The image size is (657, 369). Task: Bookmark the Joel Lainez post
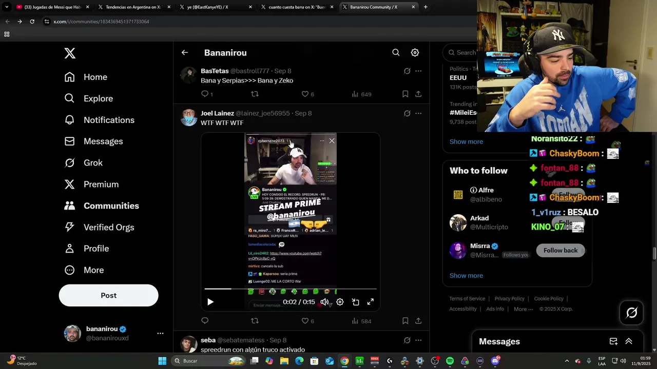coord(405,321)
